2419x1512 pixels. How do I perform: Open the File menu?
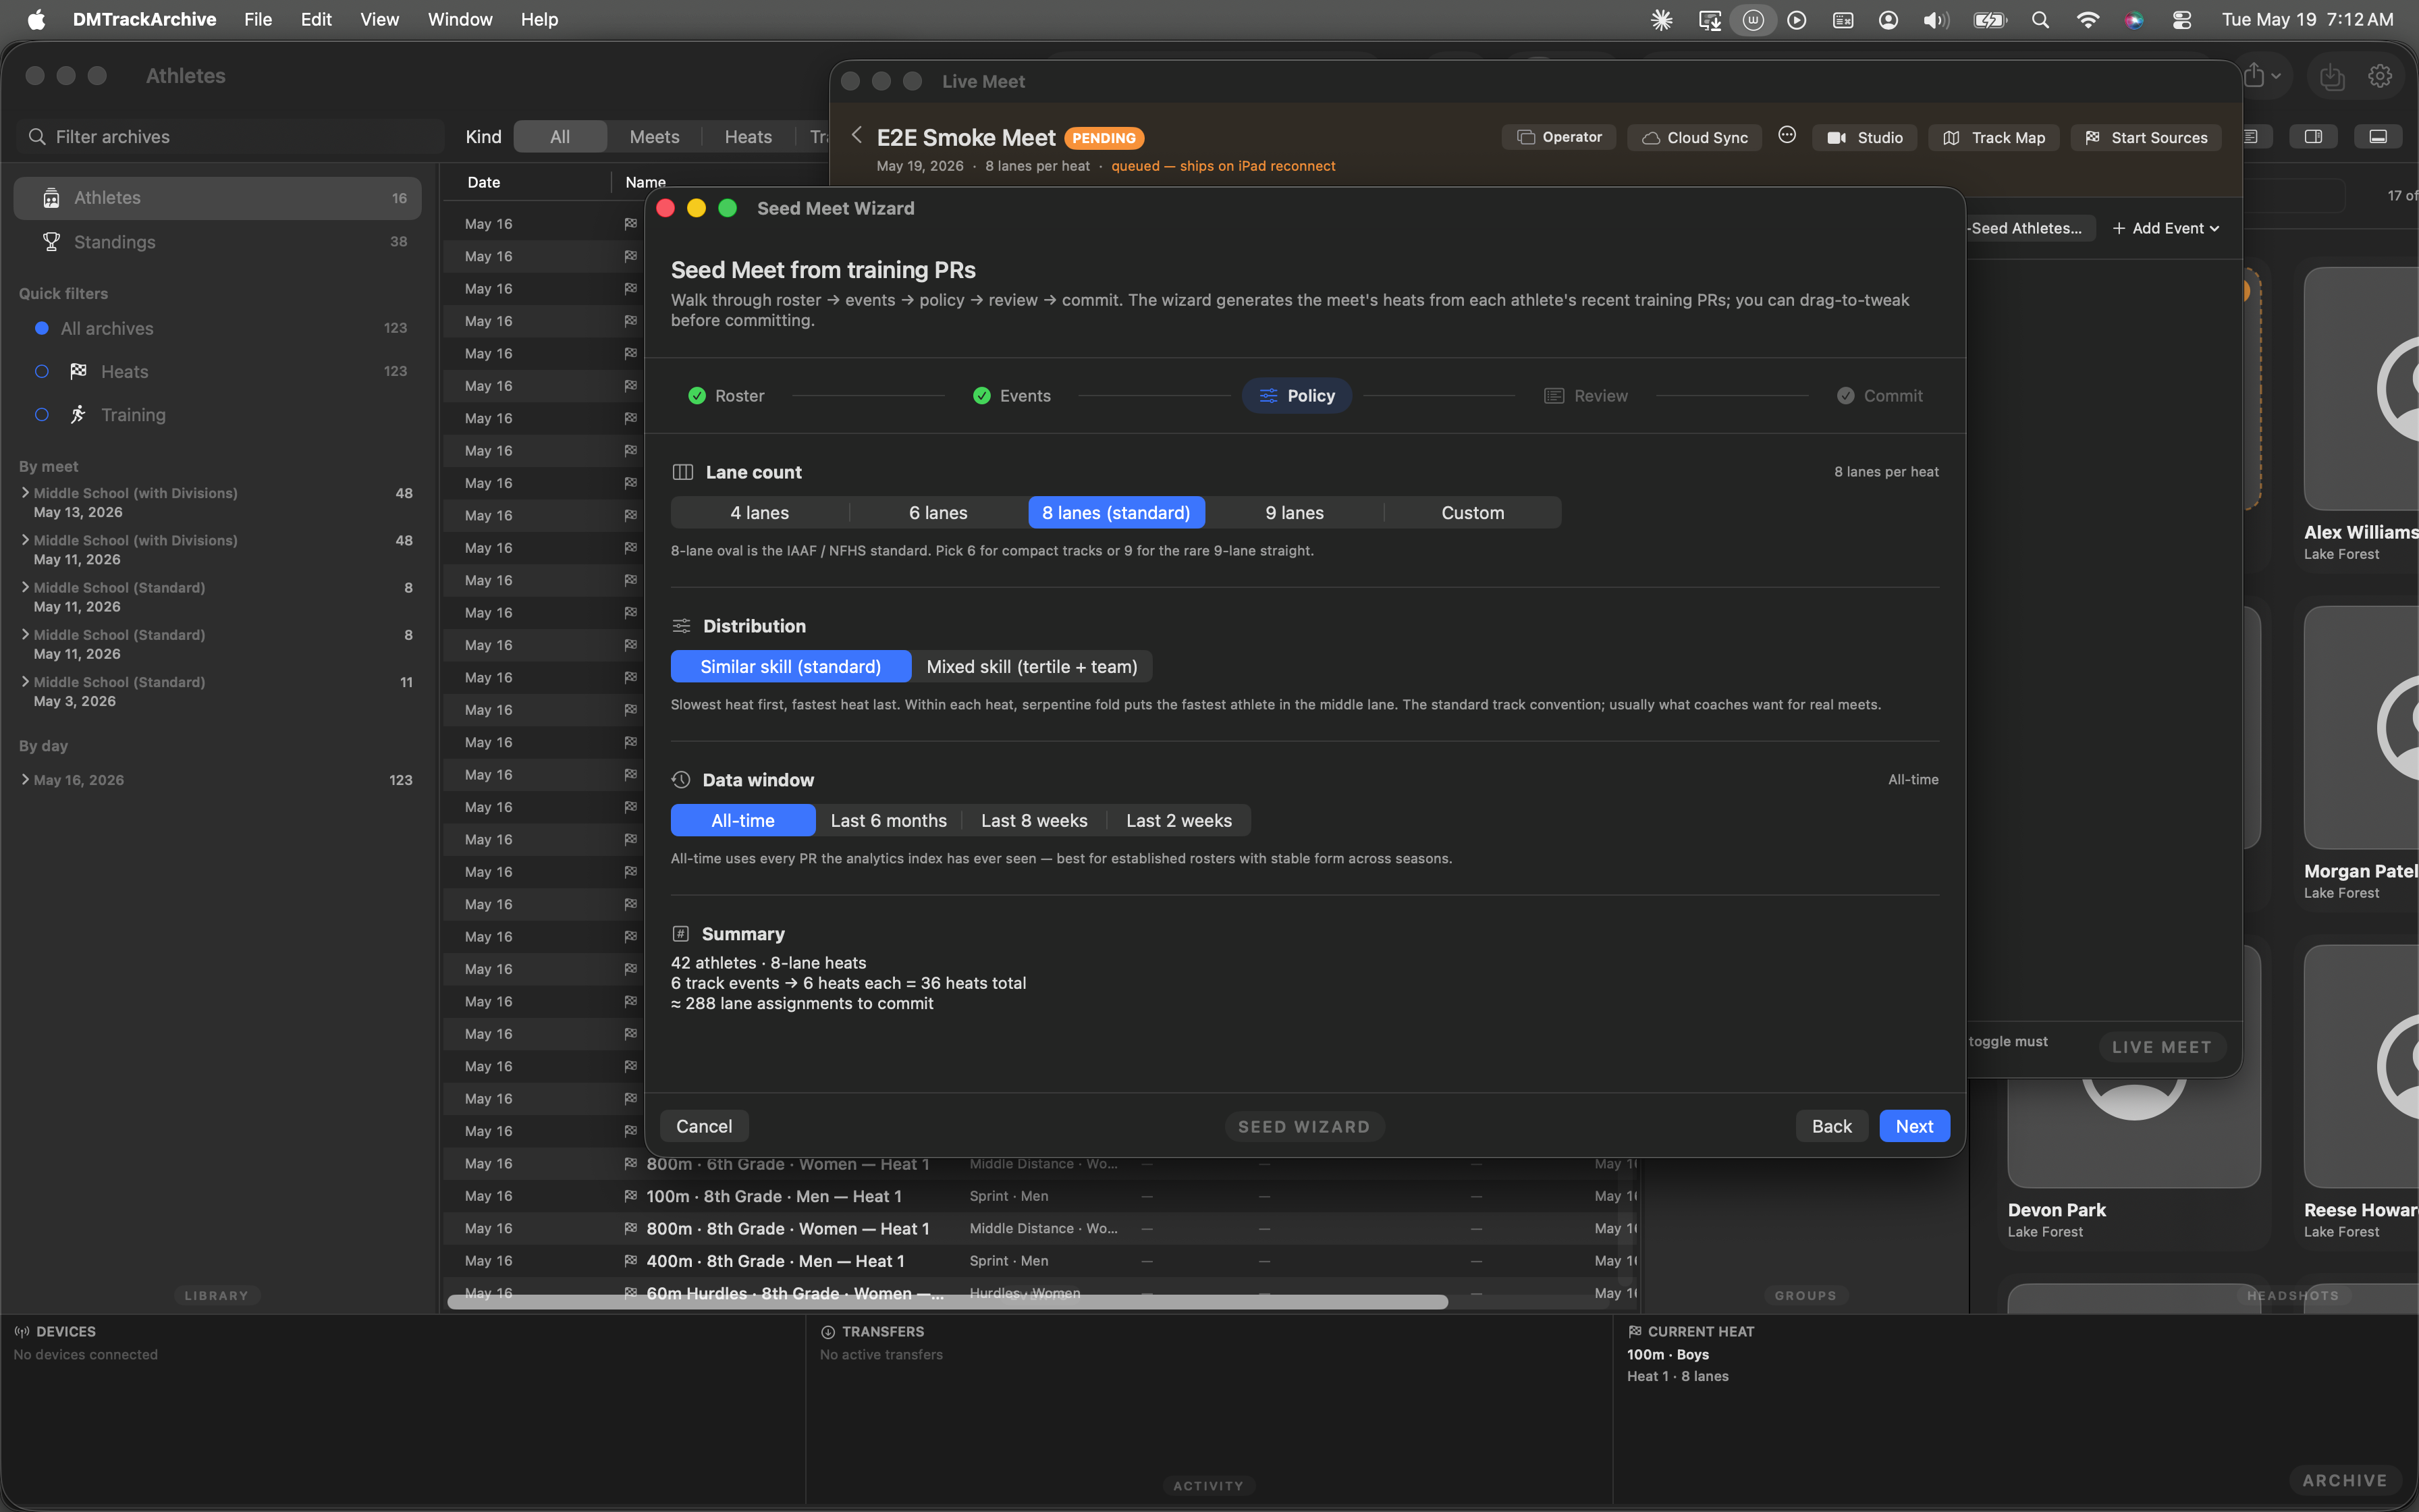[x=258, y=20]
